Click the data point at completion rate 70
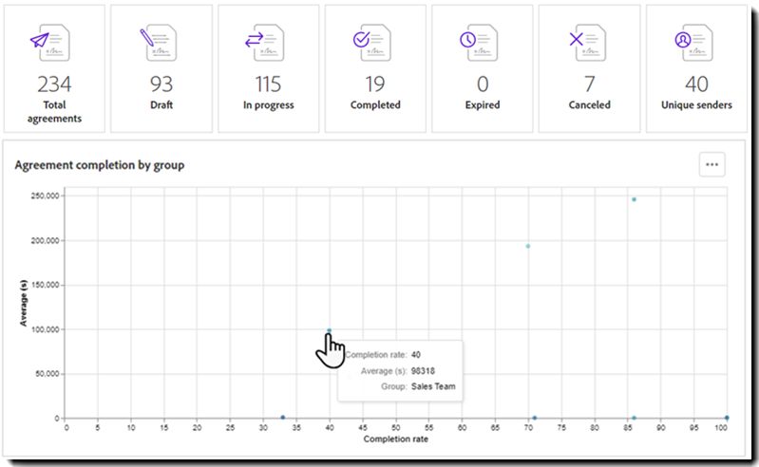Image resolution: width=759 pixels, height=467 pixels. point(528,246)
